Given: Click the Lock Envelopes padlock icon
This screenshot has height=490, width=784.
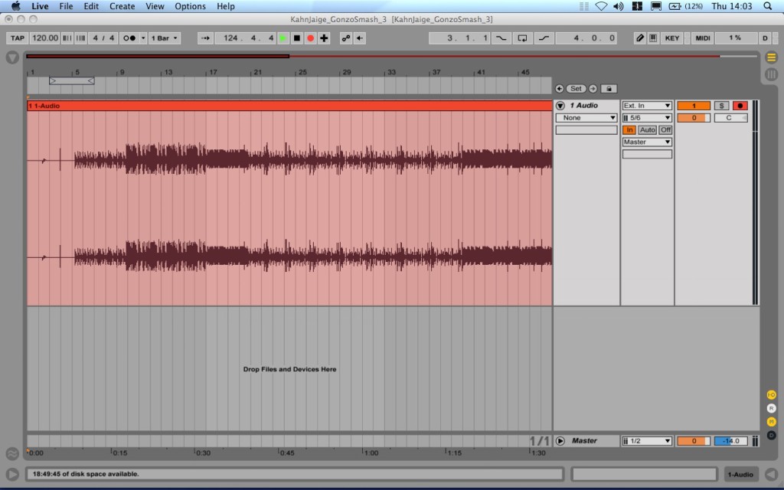Looking at the screenshot, I should click(x=609, y=89).
